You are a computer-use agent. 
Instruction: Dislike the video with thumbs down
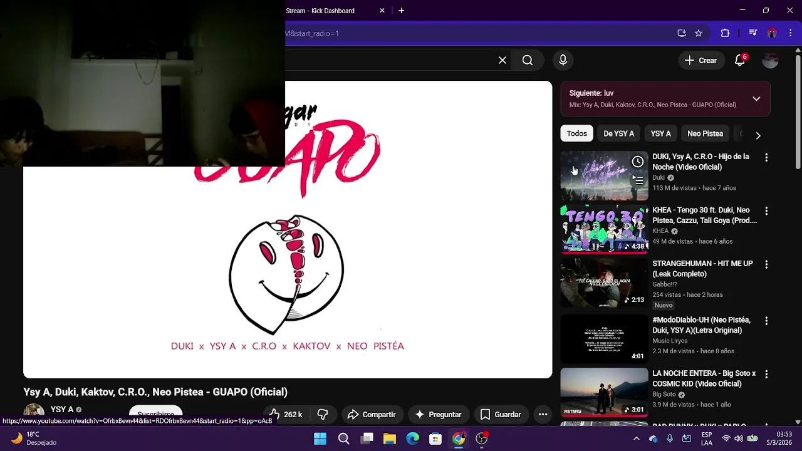[323, 414]
